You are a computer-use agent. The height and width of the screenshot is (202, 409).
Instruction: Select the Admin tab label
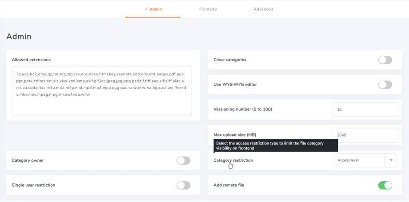(156, 9)
